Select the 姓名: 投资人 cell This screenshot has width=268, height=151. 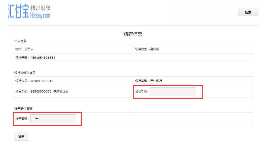coord(73,49)
